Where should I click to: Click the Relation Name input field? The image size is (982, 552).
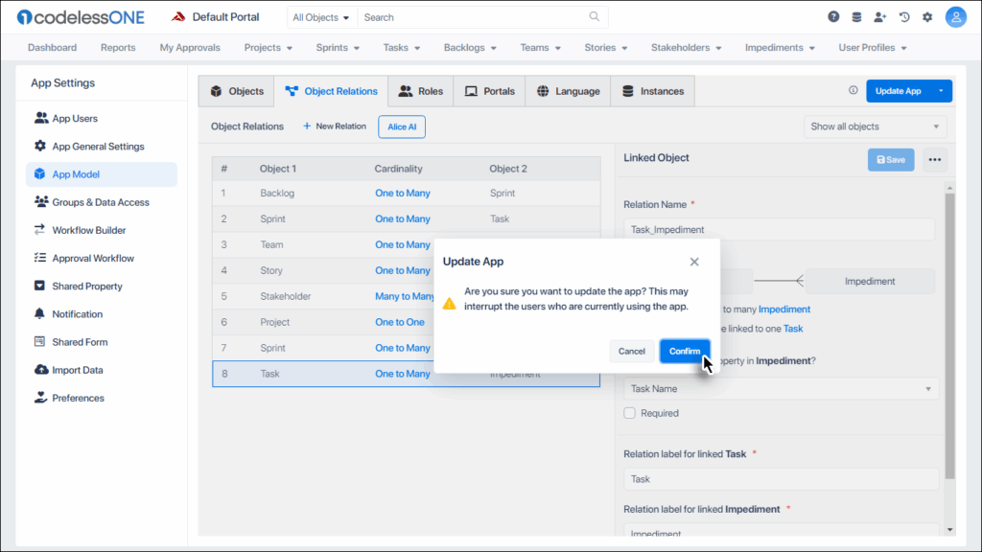click(x=780, y=230)
